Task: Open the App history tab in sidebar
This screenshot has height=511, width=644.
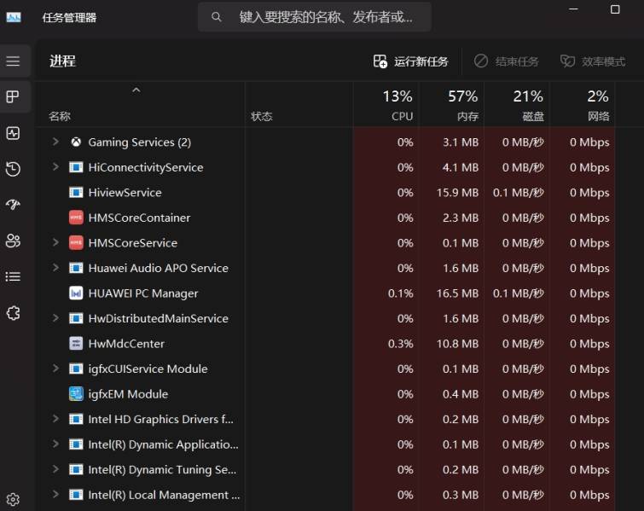Action: tap(13, 169)
